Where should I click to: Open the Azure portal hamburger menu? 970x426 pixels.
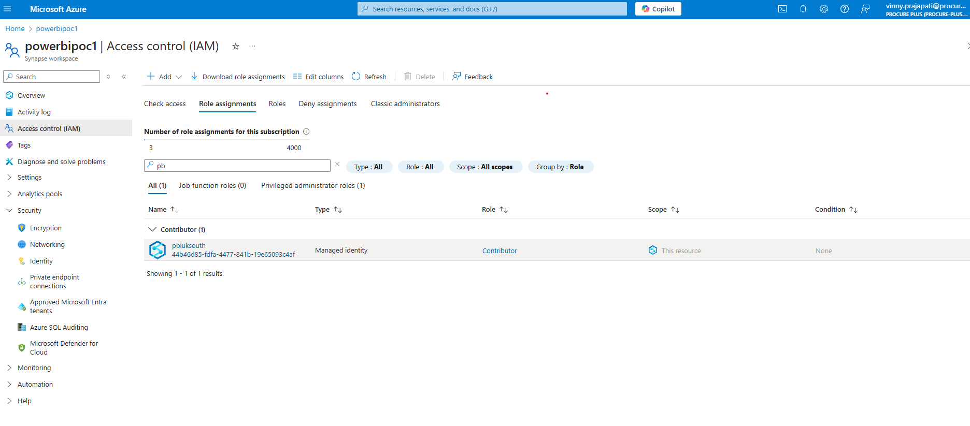[x=7, y=9]
